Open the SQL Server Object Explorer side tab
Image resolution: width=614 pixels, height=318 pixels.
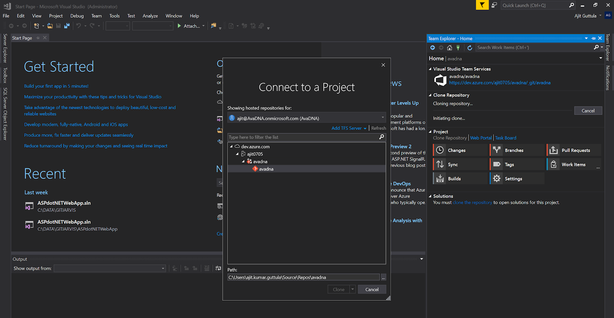coord(5,114)
